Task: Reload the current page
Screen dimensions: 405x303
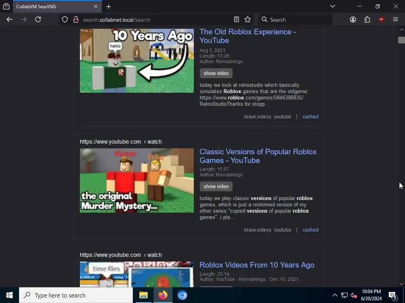Action: [x=38, y=20]
